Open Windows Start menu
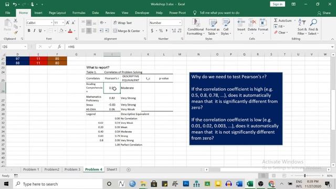336x189 pixels. [x=6, y=184]
